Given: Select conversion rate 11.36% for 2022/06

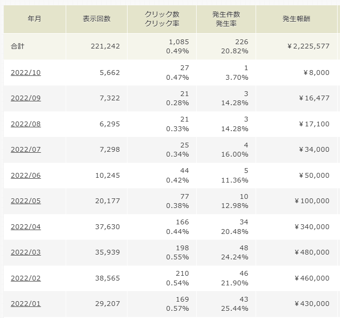Looking at the screenshot, I should (234, 180).
